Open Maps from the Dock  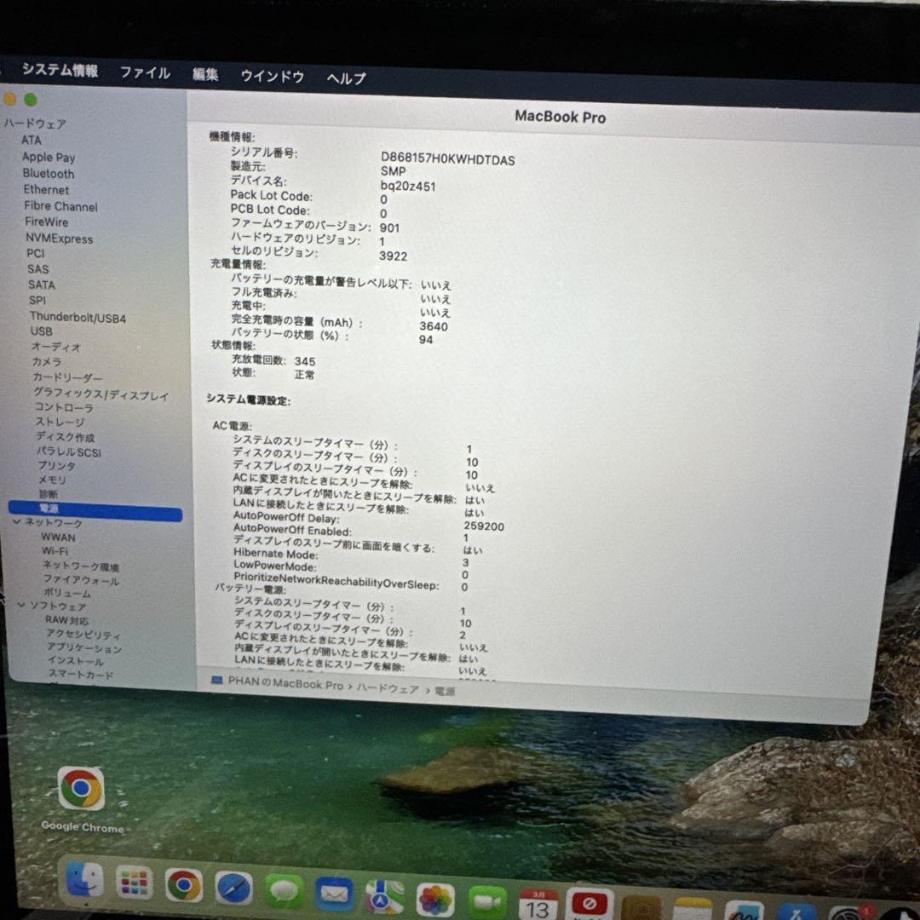tap(384, 898)
